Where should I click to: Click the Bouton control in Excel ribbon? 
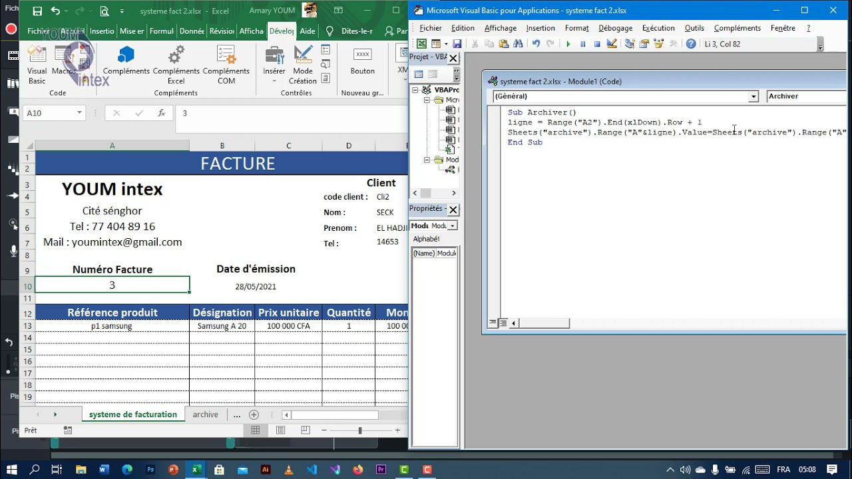tap(363, 61)
